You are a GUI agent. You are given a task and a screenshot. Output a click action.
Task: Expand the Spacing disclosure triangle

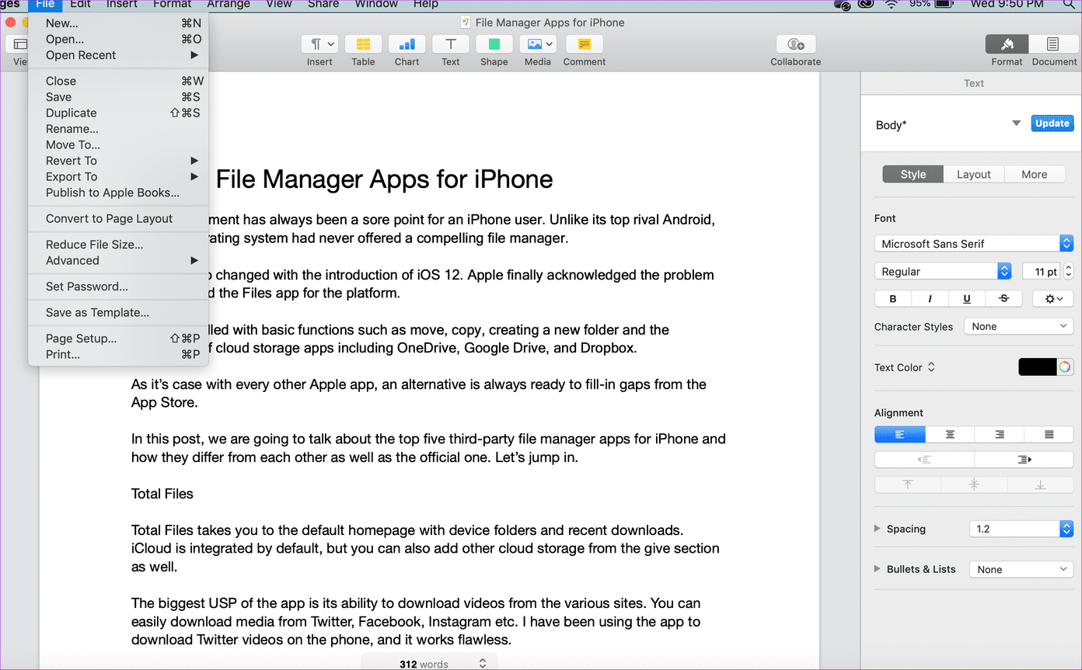[x=878, y=529]
